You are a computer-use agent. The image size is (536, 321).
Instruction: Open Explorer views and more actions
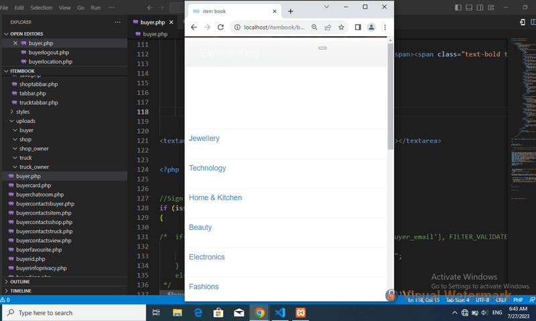(x=118, y=22)
